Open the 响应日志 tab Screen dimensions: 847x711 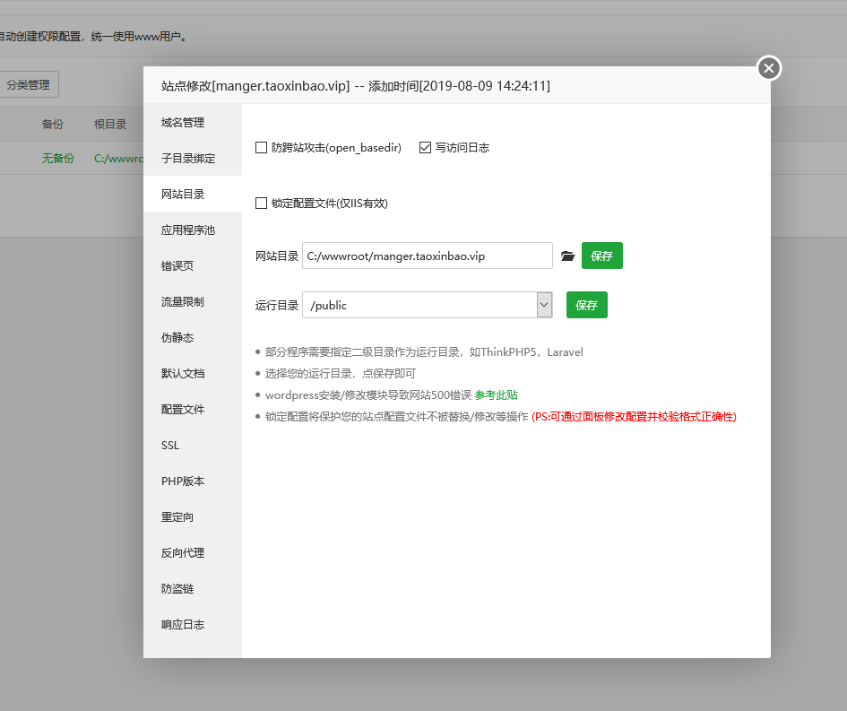click(193, 624)
